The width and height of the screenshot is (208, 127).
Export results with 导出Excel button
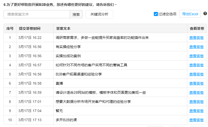[x=190, y=14]
